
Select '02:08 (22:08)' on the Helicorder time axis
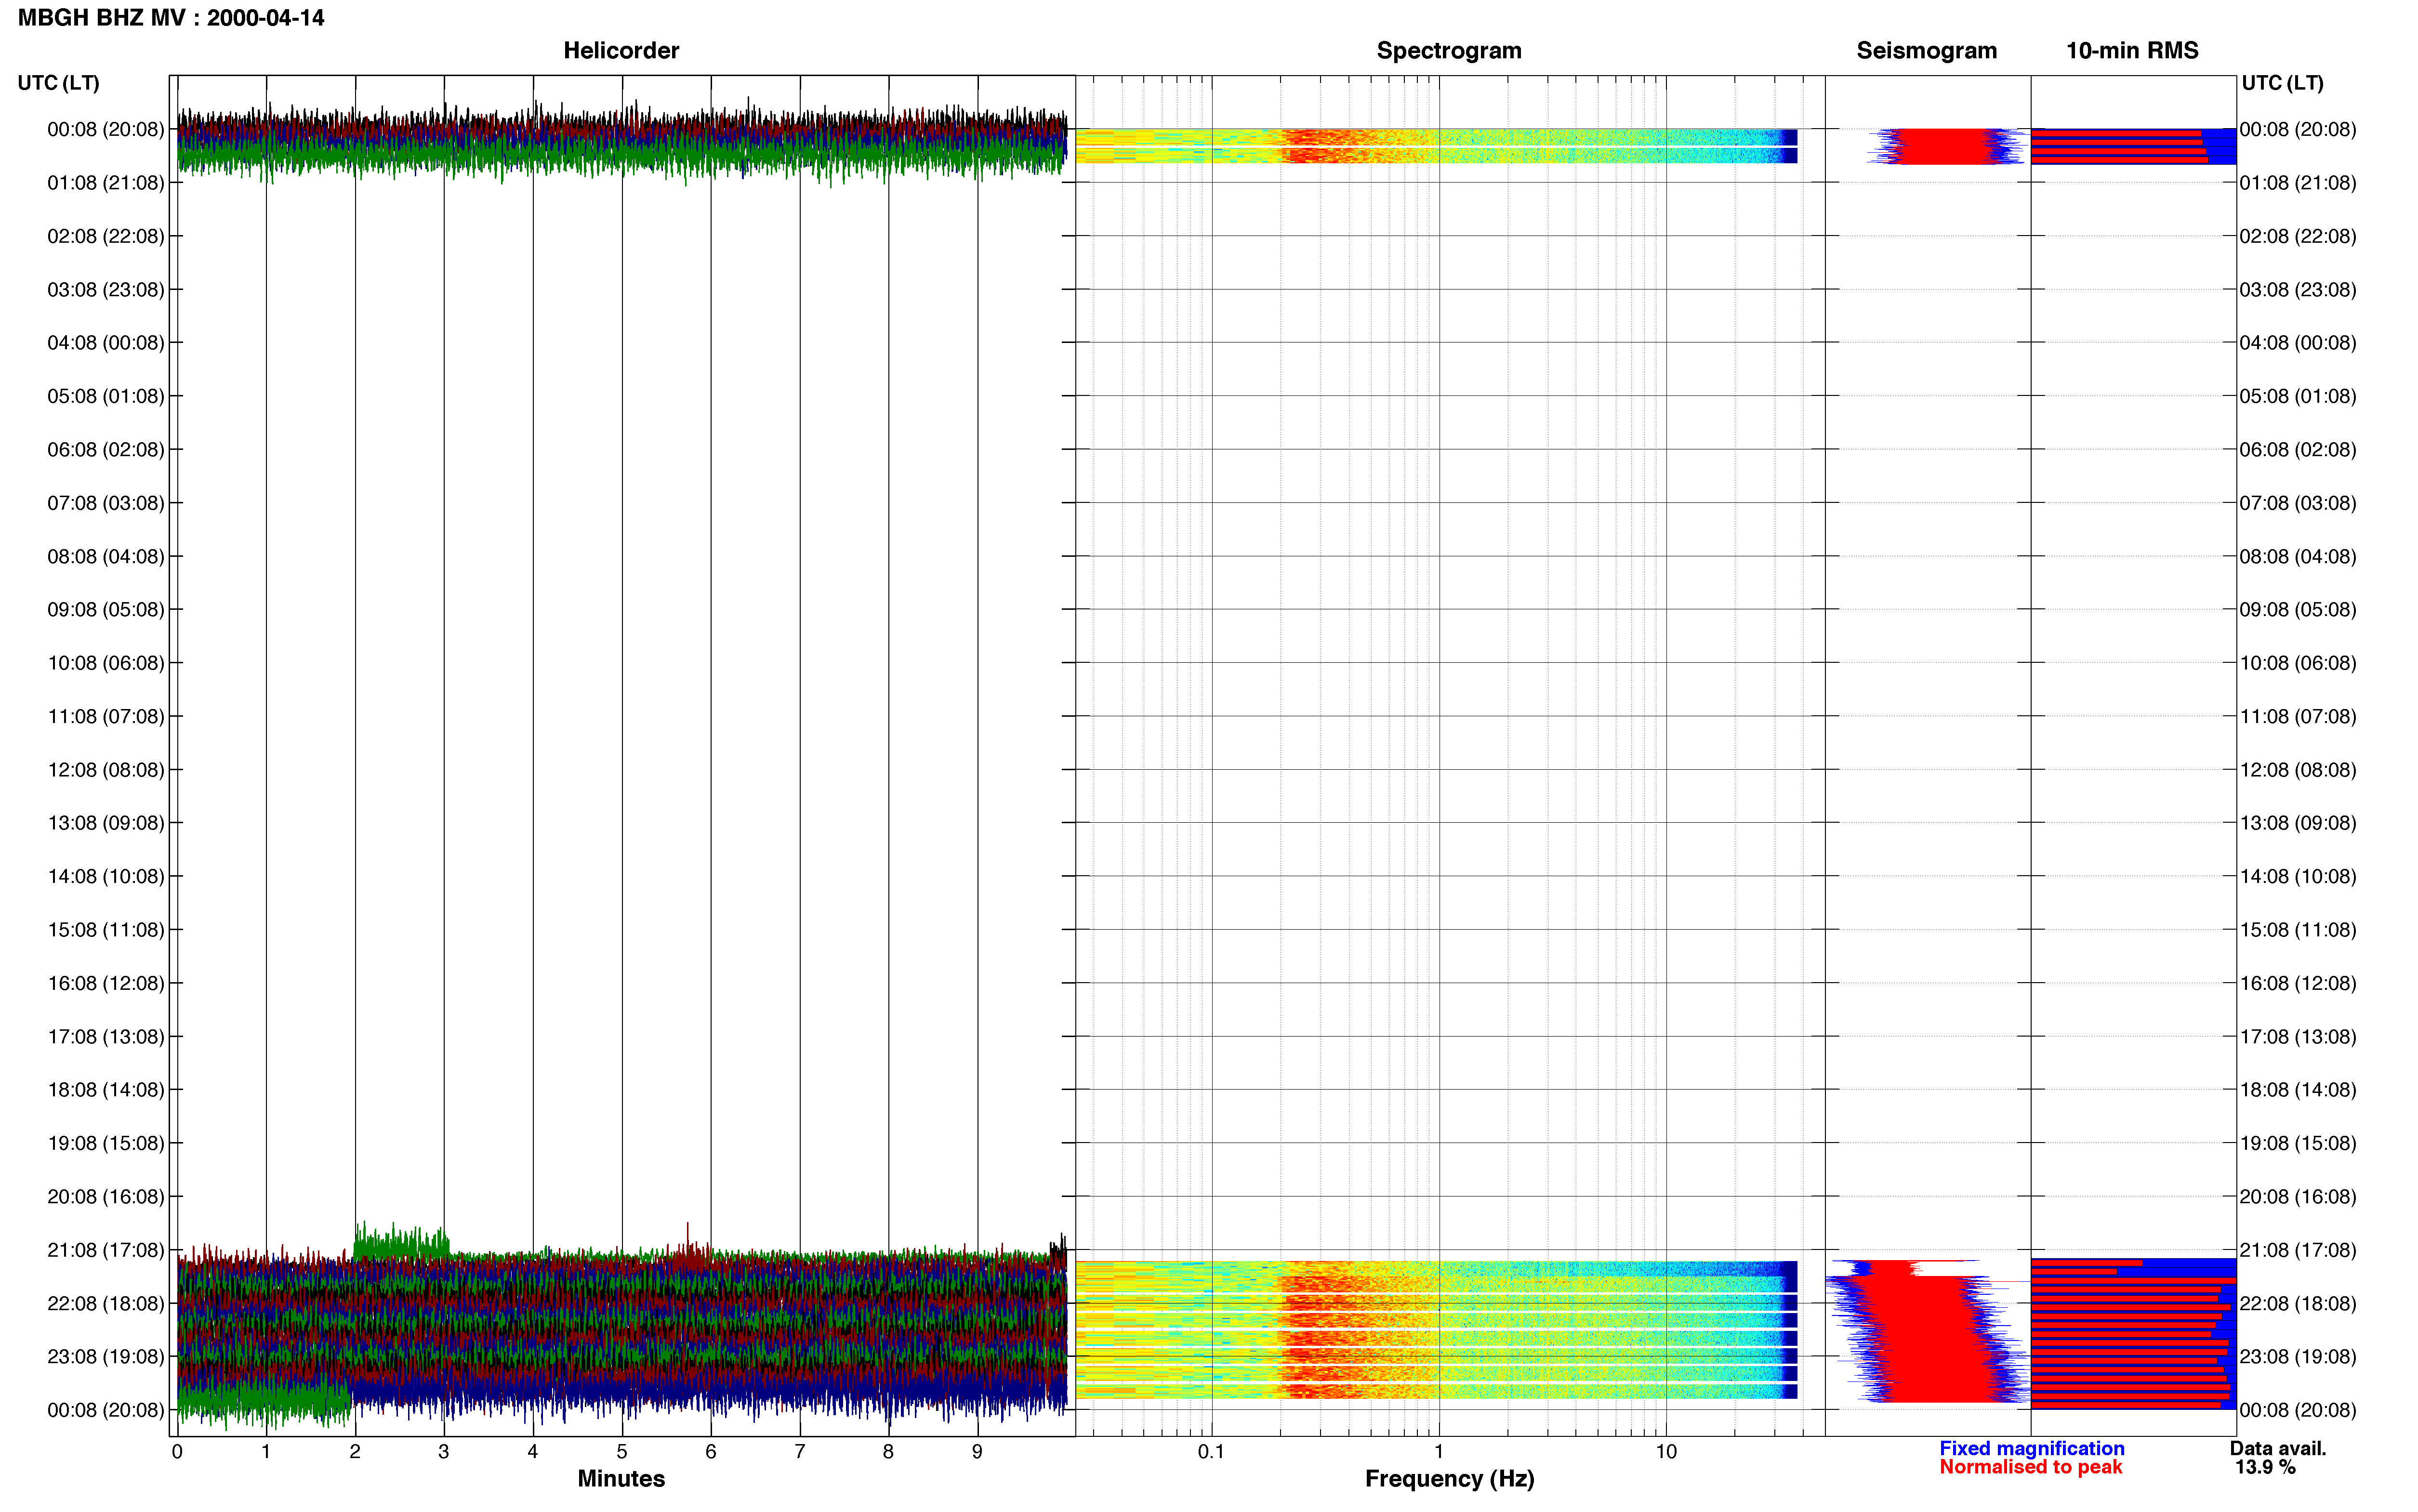(x=106, y=236)
